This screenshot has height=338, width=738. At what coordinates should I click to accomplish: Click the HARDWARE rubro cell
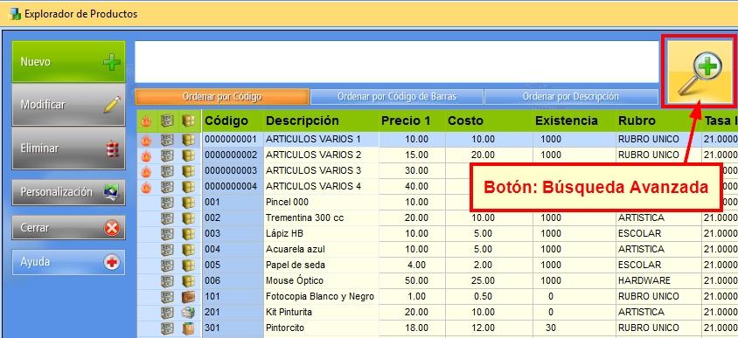tap(658, 280)
